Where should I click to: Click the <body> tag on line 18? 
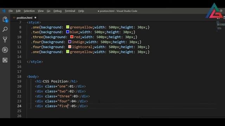(x=33, y=77)
